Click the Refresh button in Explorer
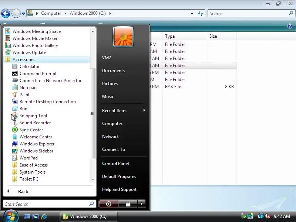 201,13
